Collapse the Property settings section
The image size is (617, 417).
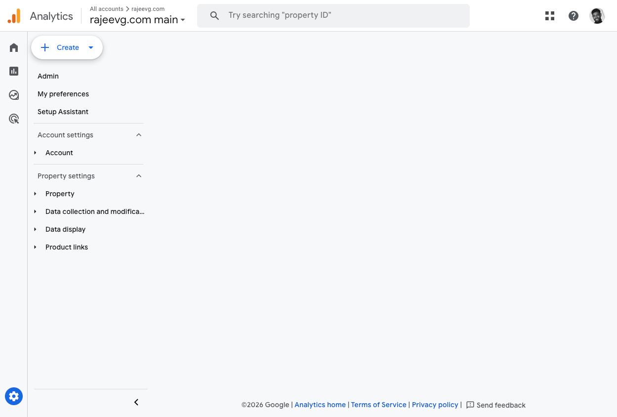pos(139,176)
